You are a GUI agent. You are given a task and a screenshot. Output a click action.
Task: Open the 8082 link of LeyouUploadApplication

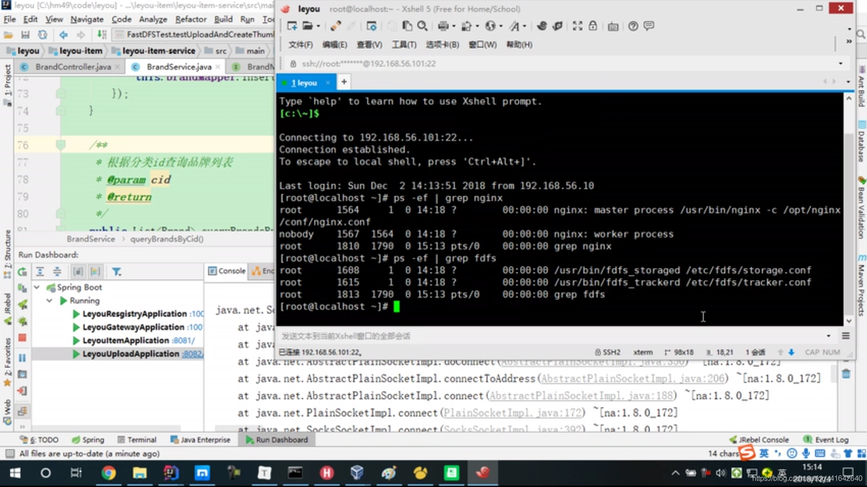point(192,354)
